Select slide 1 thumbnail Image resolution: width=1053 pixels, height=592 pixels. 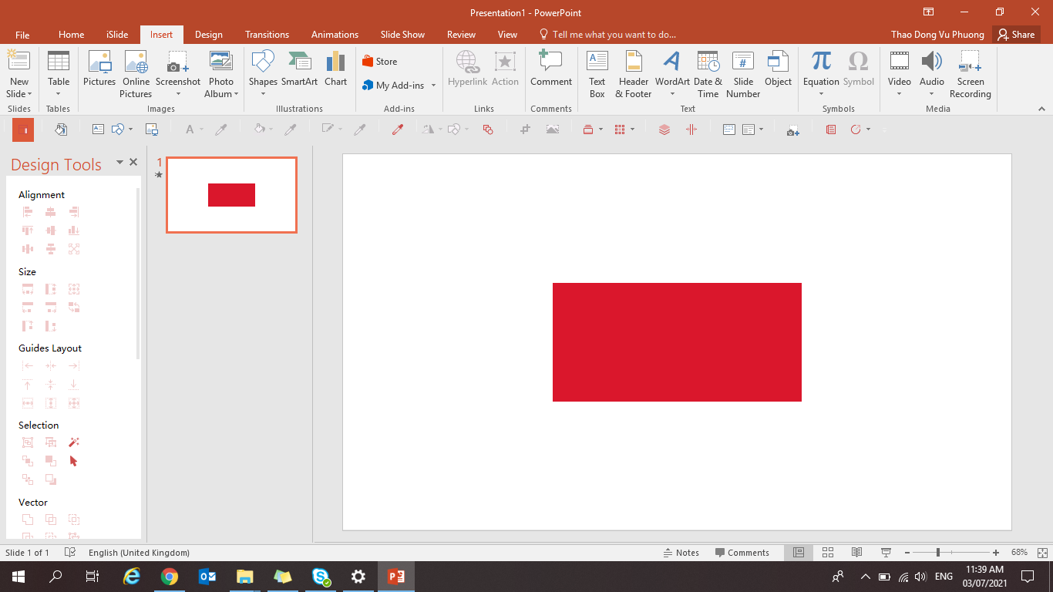click(231, 195)
